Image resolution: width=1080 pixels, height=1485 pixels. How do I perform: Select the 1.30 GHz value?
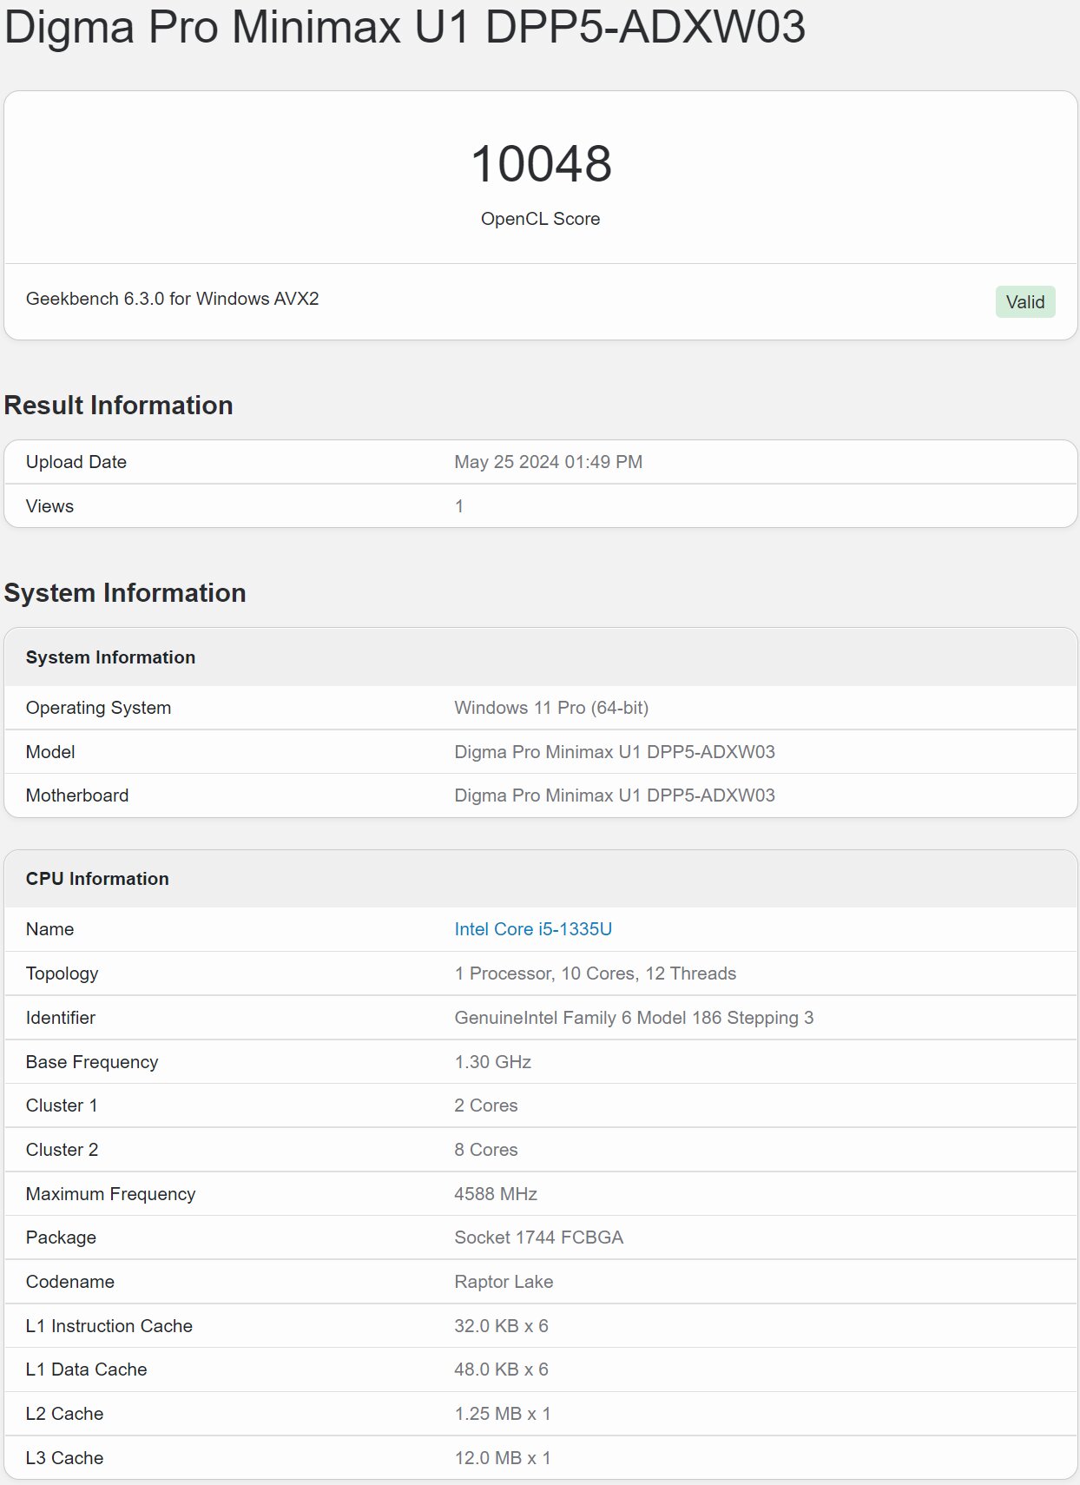[493, 1062]
